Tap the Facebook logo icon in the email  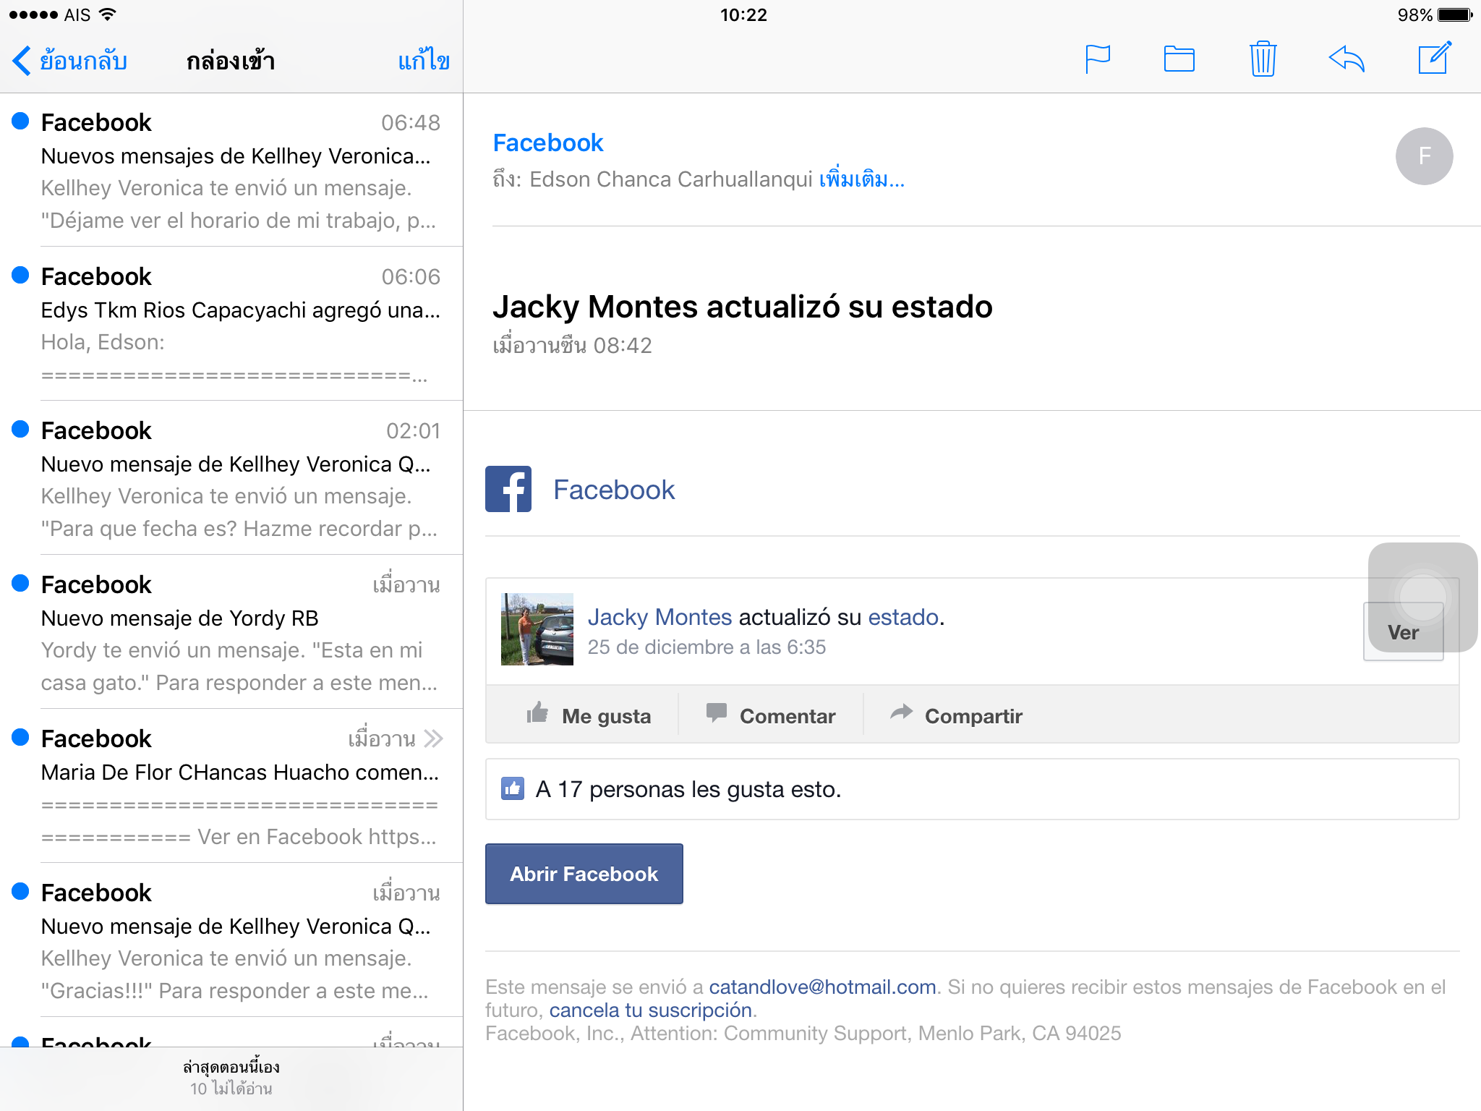coord(508,489)
